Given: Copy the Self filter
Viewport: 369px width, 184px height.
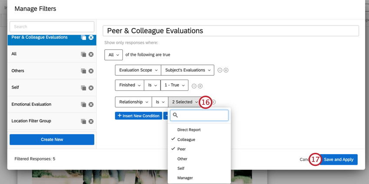Looking at the screenshot, I should (x=83, y=88).
